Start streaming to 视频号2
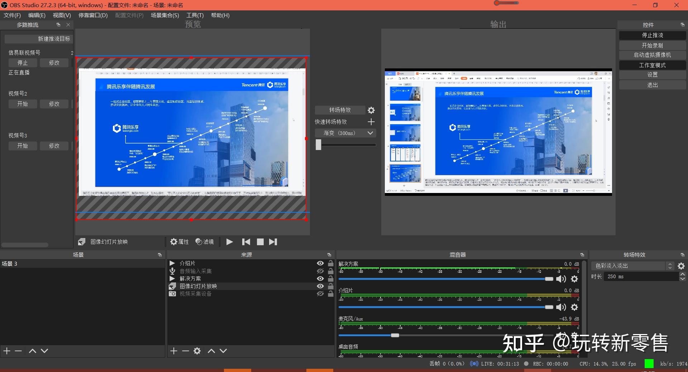The height and width of the screenshot is (372, 688). click(x=23, y=104)
